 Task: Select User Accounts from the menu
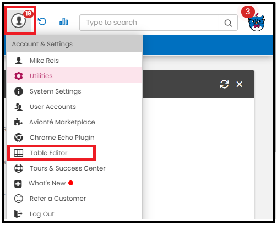pos(74,107)
